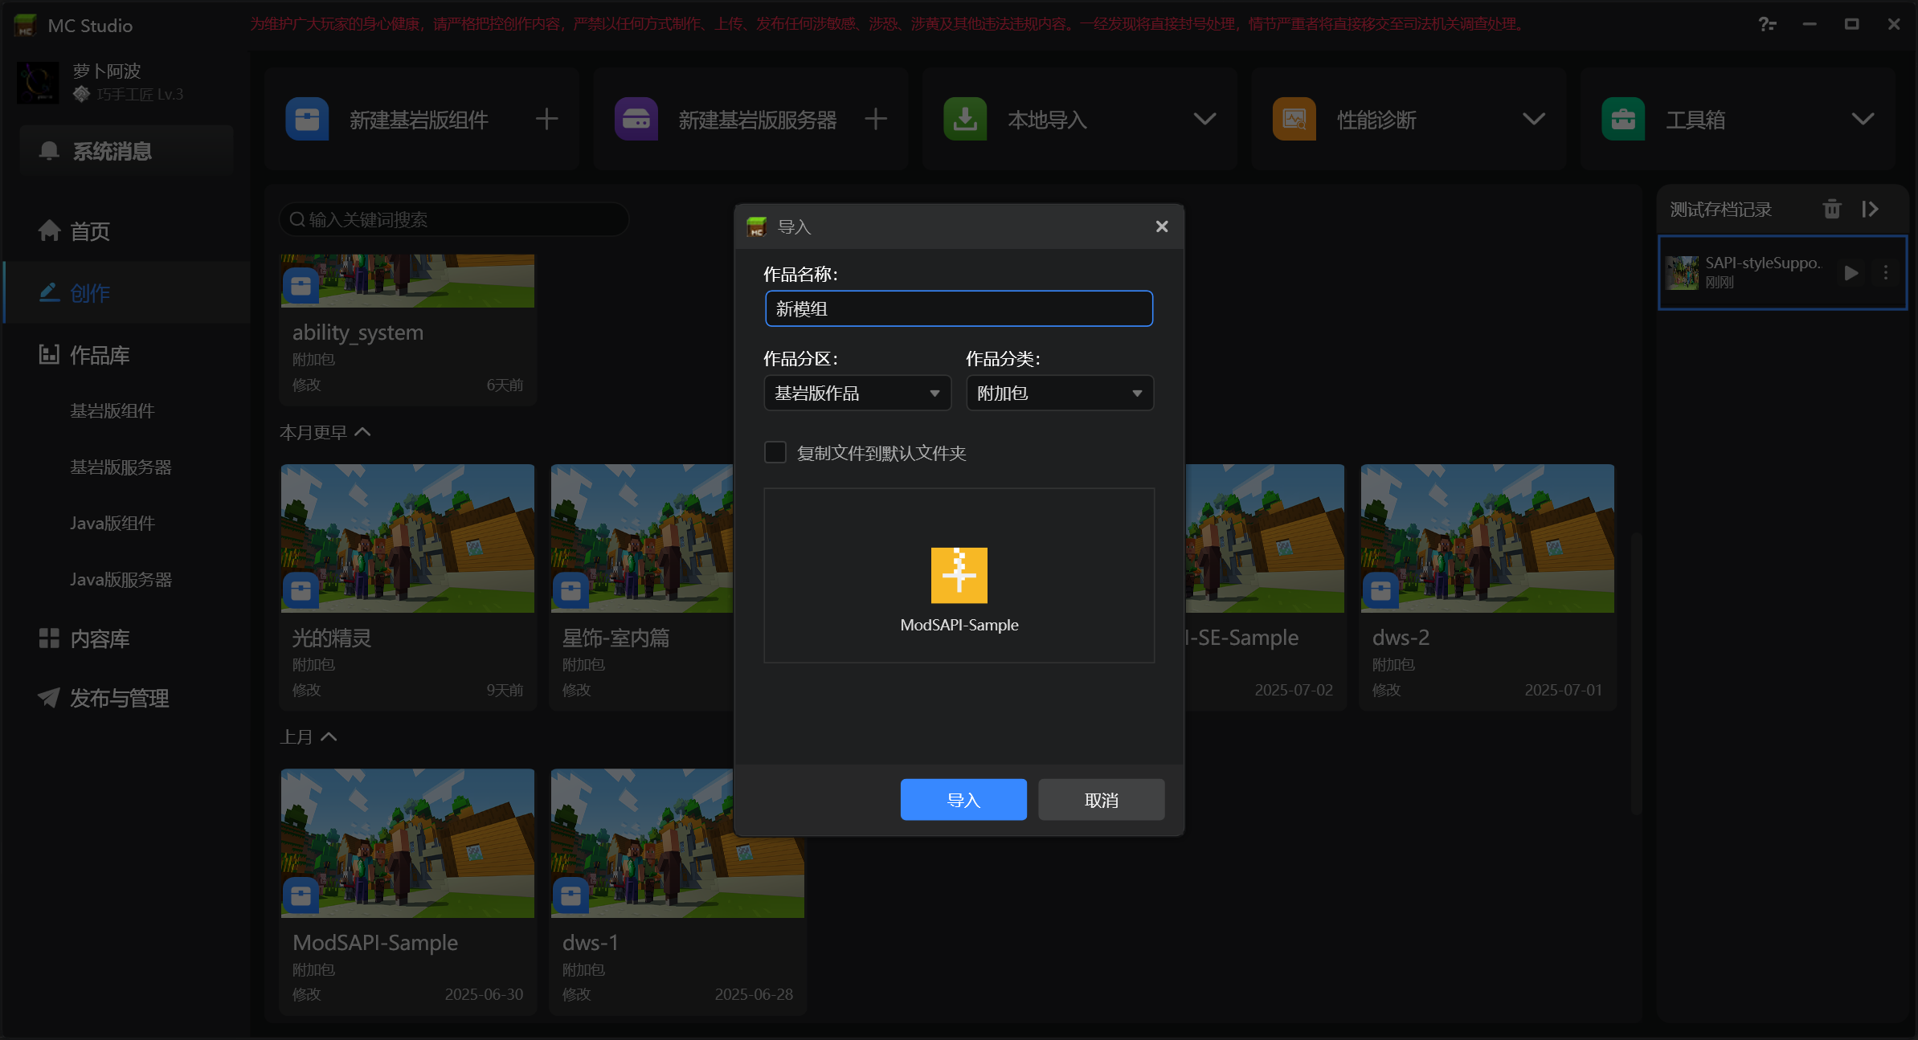This screenshot has width=1918, height=1040.
Task: Play the SAPI-styleSuppo test archive
Action: [1851, 272]
